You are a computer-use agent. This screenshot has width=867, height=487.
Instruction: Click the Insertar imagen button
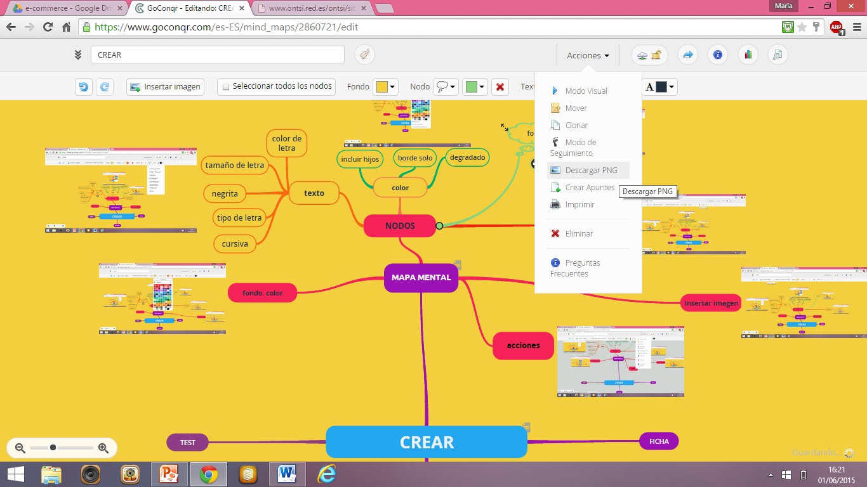165,87
